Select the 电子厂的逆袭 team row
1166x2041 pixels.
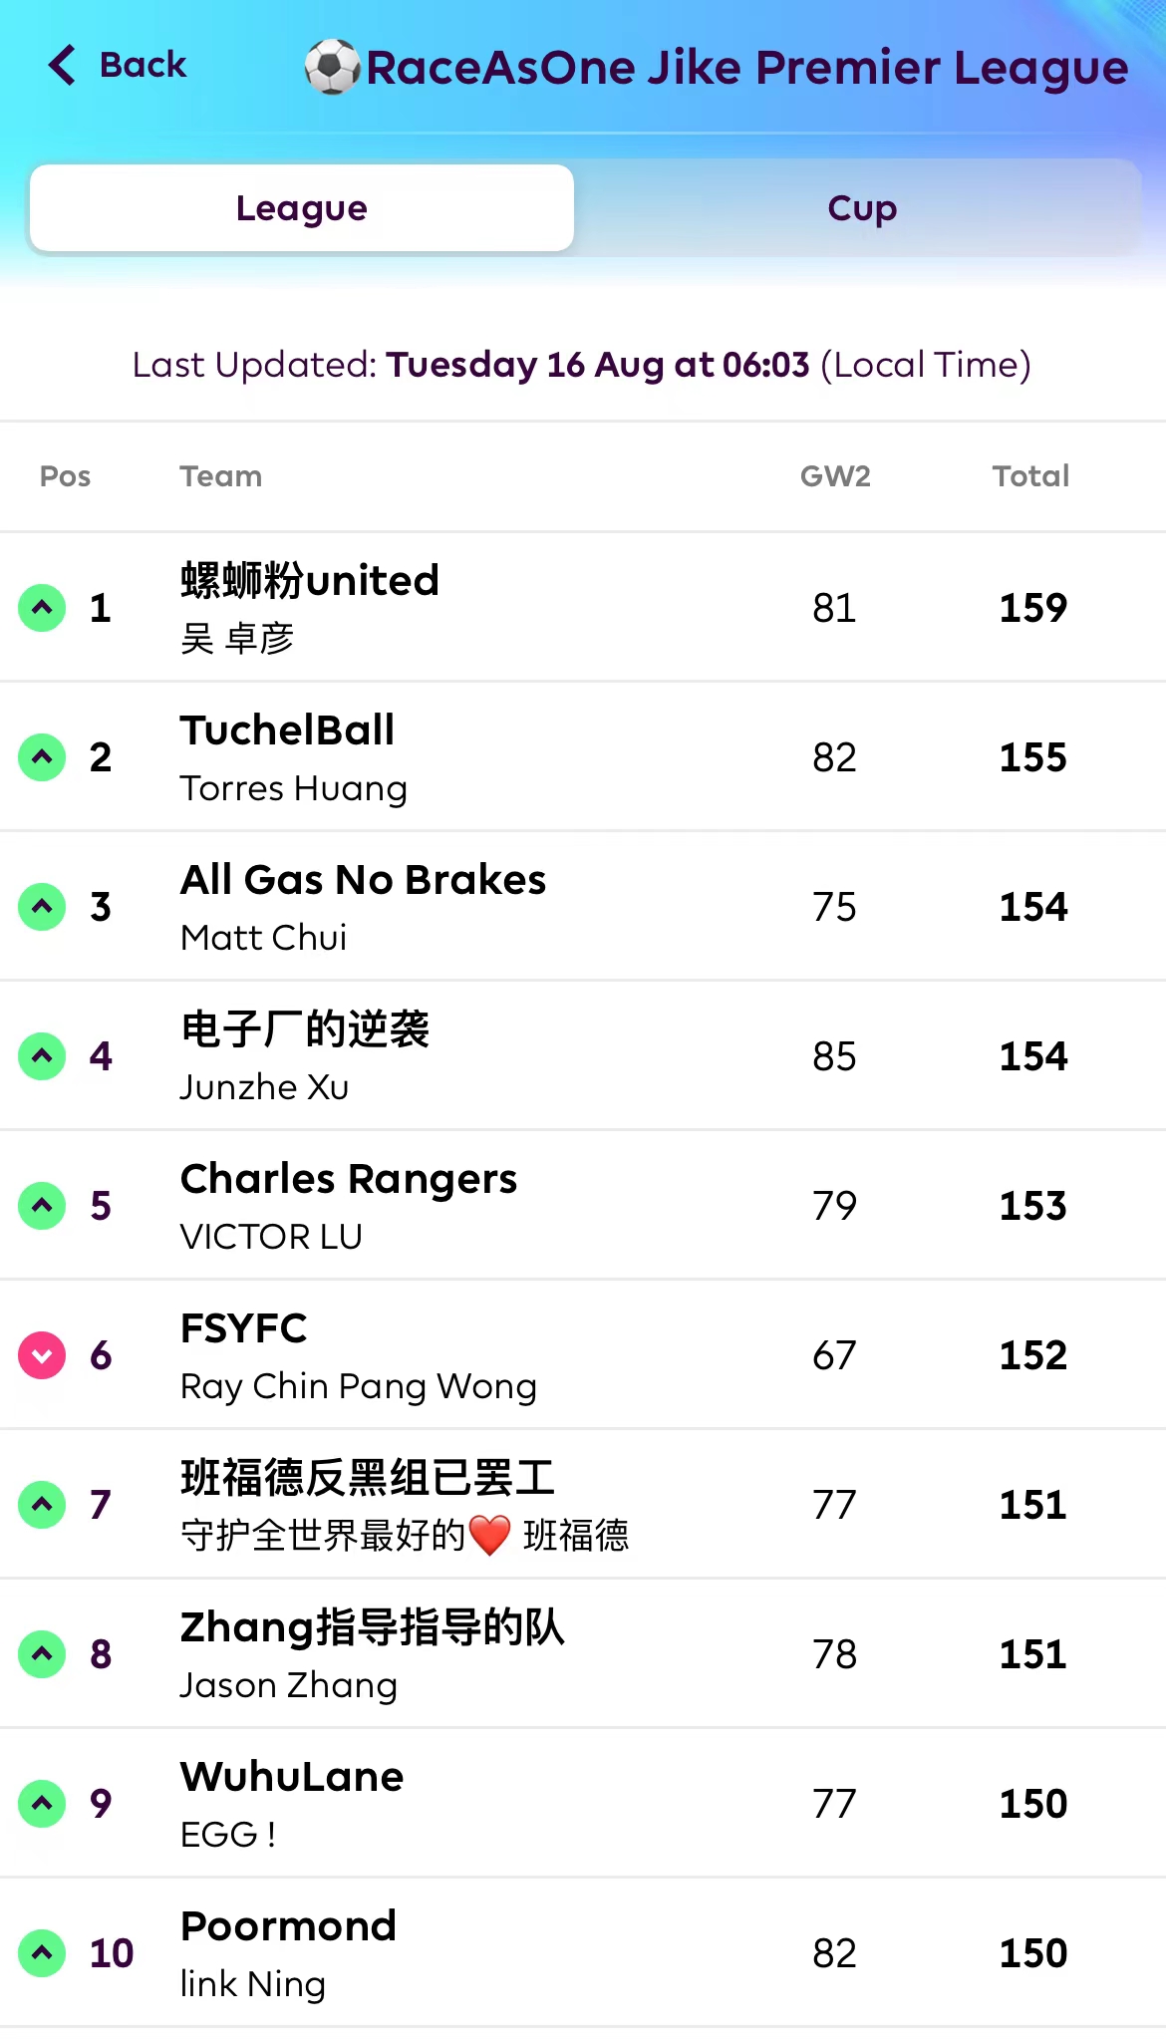[x=305, y=1029]
